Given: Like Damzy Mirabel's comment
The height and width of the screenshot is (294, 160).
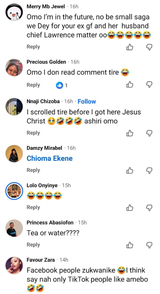Looking at the screenshot, I should 130,170.
